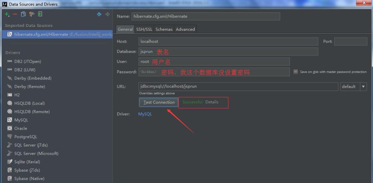Open the connection Details link
This screenshot has width=373, height=183.
click(x=212, y=102)
